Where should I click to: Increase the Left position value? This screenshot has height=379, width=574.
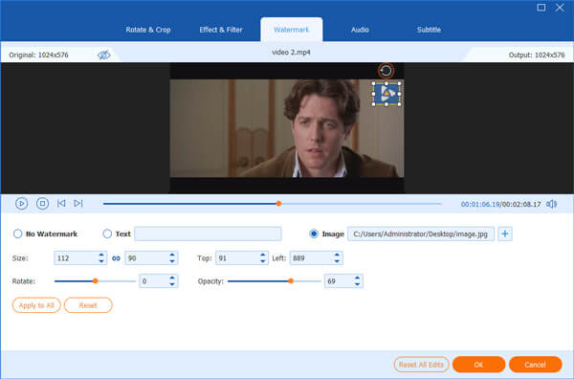(x=337, y=255)
